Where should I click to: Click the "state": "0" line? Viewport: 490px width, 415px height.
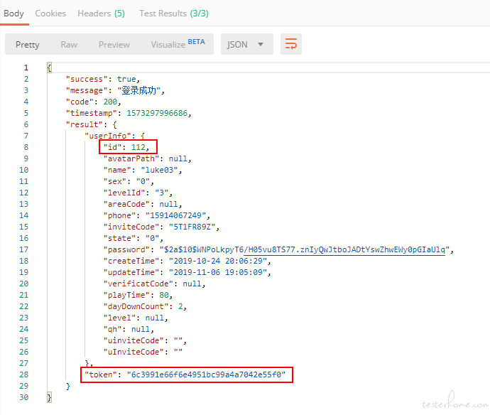[x=133, y=238]
